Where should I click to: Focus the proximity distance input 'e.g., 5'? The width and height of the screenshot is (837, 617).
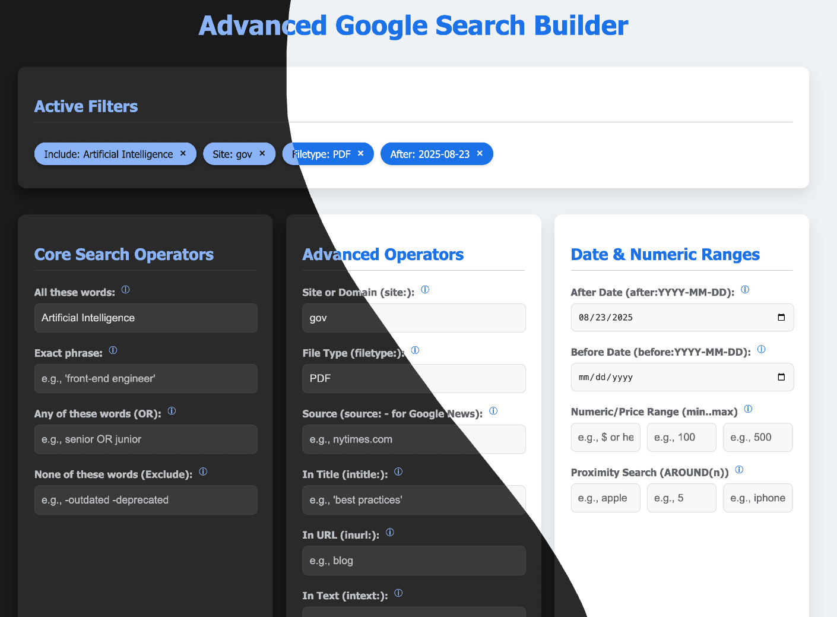click(x=681, y=498)
